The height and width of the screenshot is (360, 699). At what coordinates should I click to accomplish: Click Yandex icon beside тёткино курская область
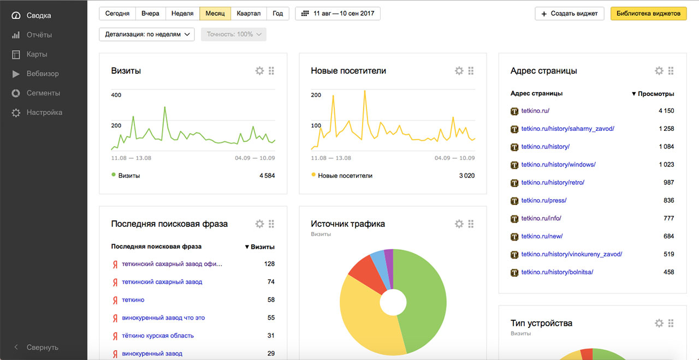tap(115, 336)
